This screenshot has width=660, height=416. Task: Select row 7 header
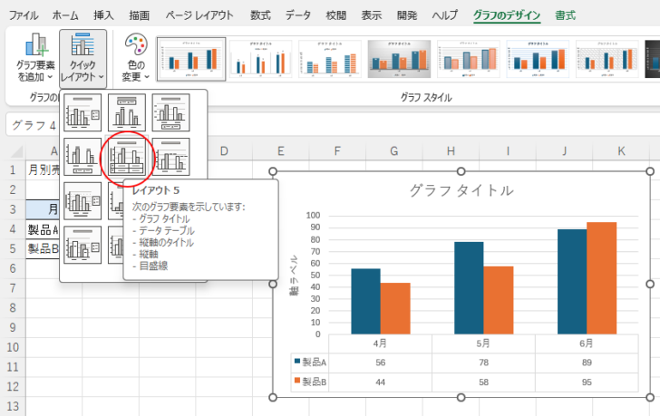(13, 288)
